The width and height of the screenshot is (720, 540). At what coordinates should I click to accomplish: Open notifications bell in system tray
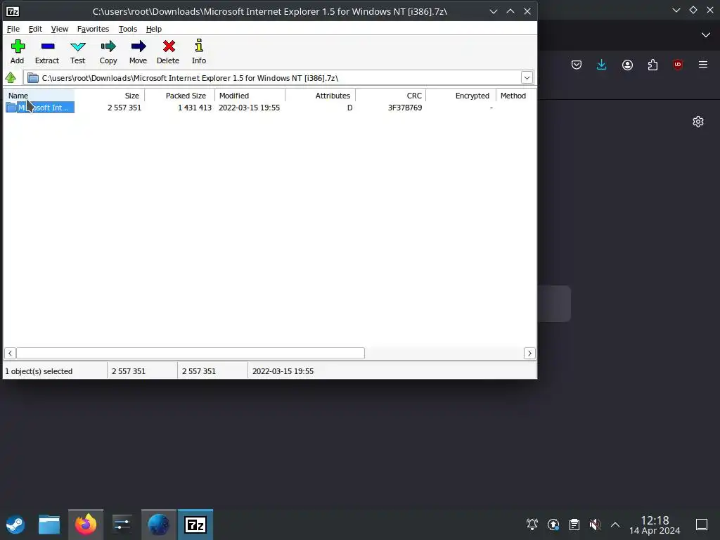click(x=532, y=525)
